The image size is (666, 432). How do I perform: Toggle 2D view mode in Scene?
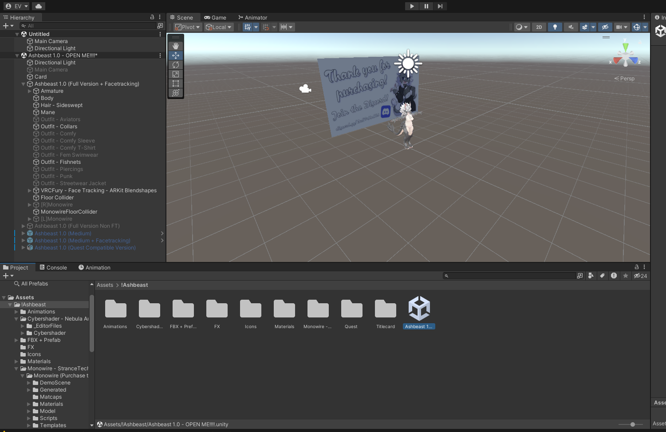click(x=539, y=27)
